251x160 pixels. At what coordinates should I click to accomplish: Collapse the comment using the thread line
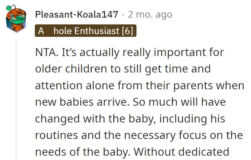[16, 100]
